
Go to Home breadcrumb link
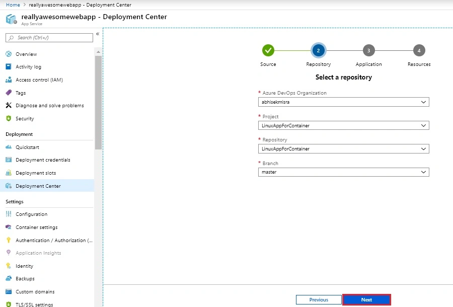pyautogui.click(x=13, y=5)
